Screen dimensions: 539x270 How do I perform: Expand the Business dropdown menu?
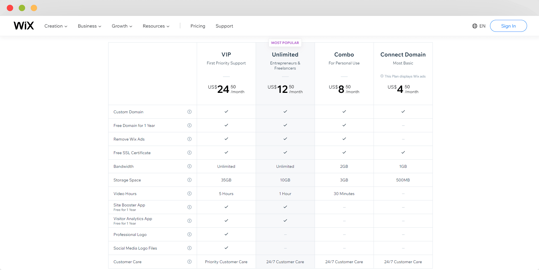[89, 26]
